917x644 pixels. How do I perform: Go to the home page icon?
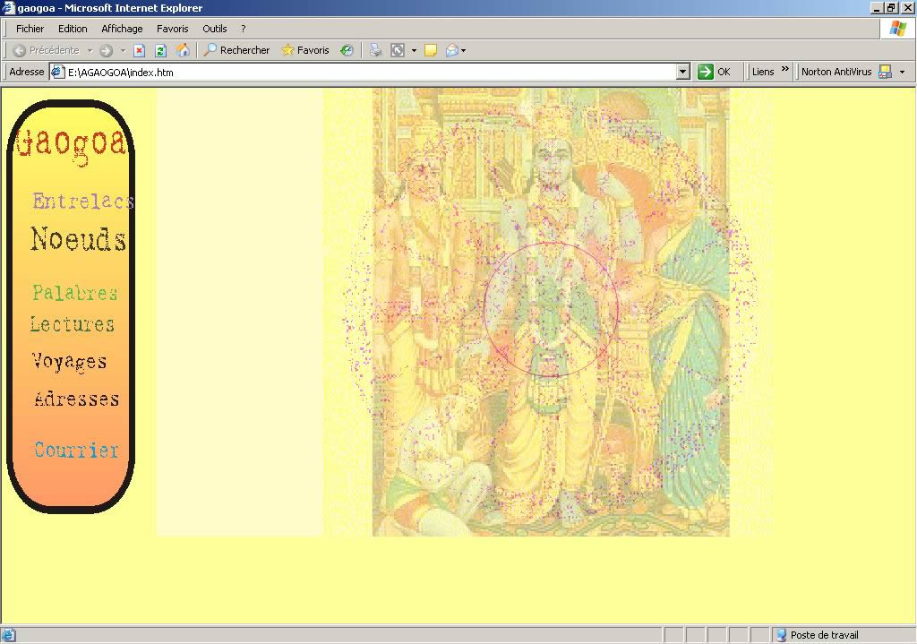[183, 50]
